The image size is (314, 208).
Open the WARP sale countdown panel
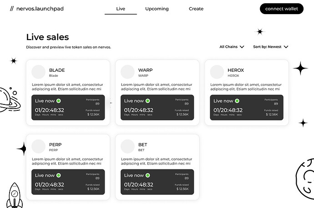point(157,108)
